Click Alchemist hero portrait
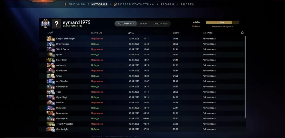This screenshot has height=138, width=285. coord(50,65)
